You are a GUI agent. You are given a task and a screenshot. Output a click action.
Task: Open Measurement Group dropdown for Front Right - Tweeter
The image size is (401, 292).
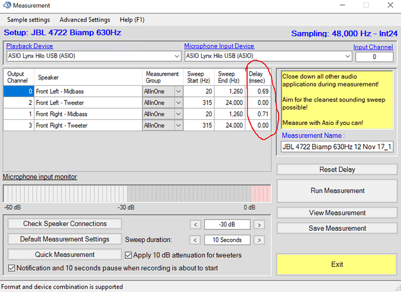click(178, 125)
